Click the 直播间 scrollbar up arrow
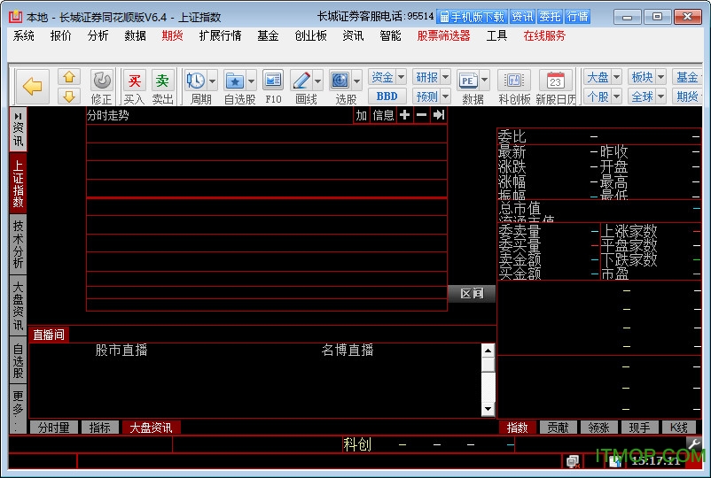711x478 pixels. [488, 351]
